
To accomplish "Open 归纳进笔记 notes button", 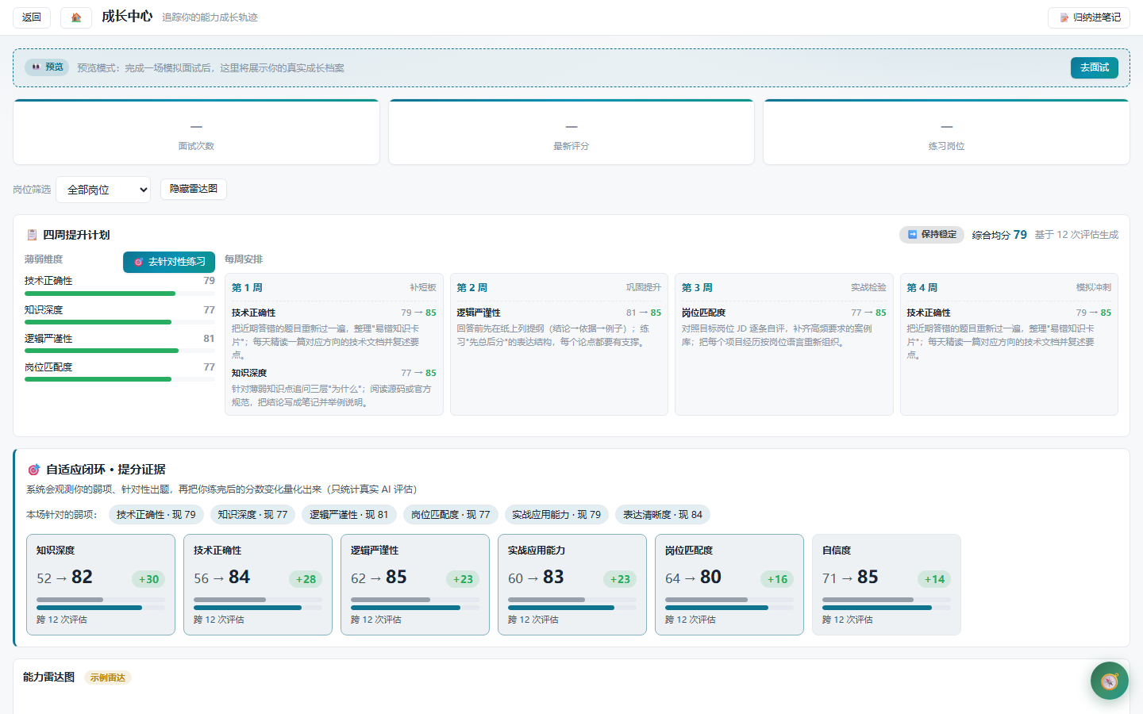I will click(x=1089, y=17).
